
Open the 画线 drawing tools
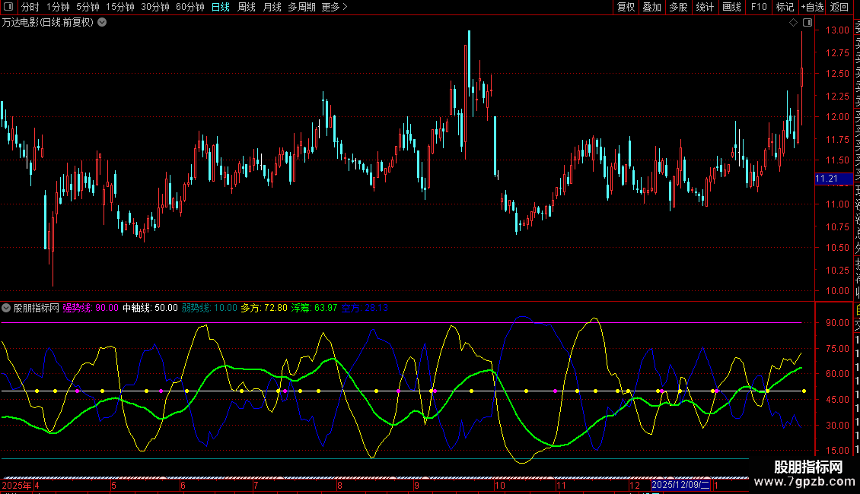pos(731,7)
